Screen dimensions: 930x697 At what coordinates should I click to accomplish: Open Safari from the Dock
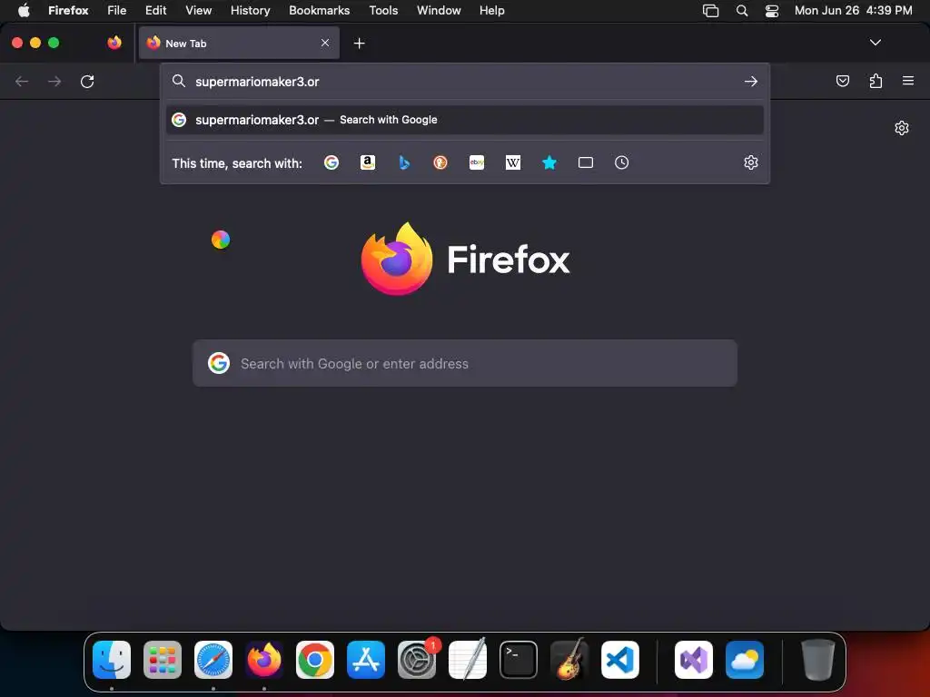(x=213, y=659)
